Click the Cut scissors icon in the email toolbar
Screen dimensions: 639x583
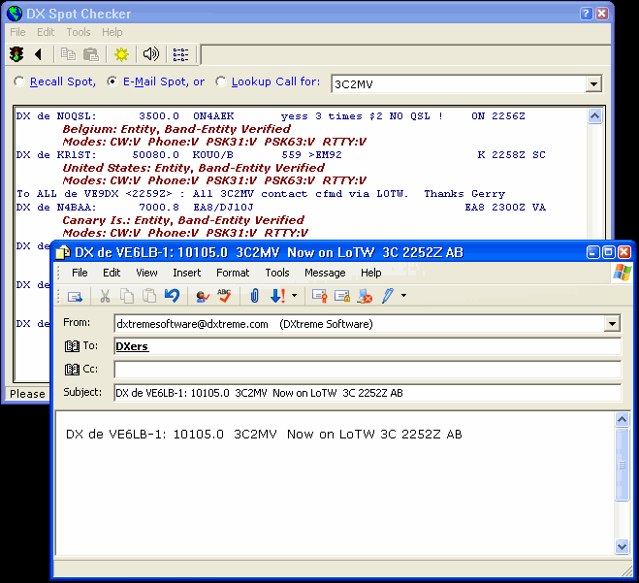(x=105, y=296)
